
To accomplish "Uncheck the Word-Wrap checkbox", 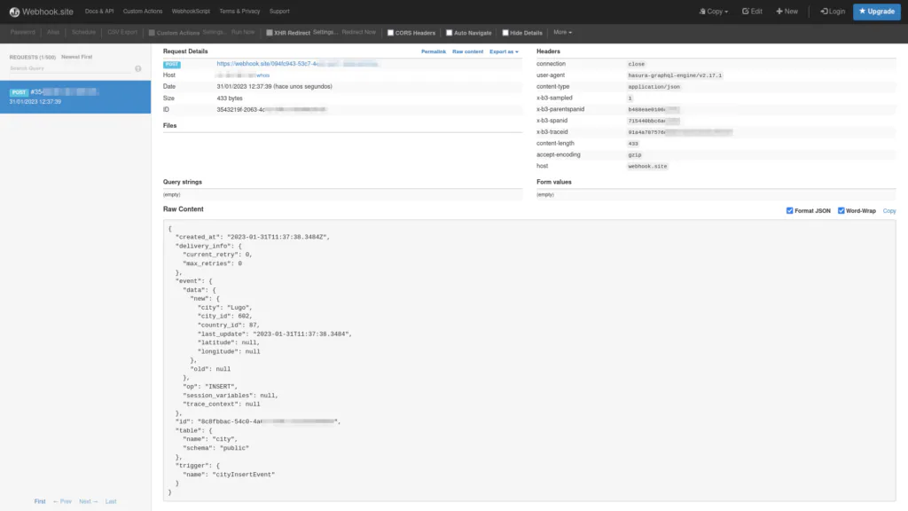I will [841, 211].
